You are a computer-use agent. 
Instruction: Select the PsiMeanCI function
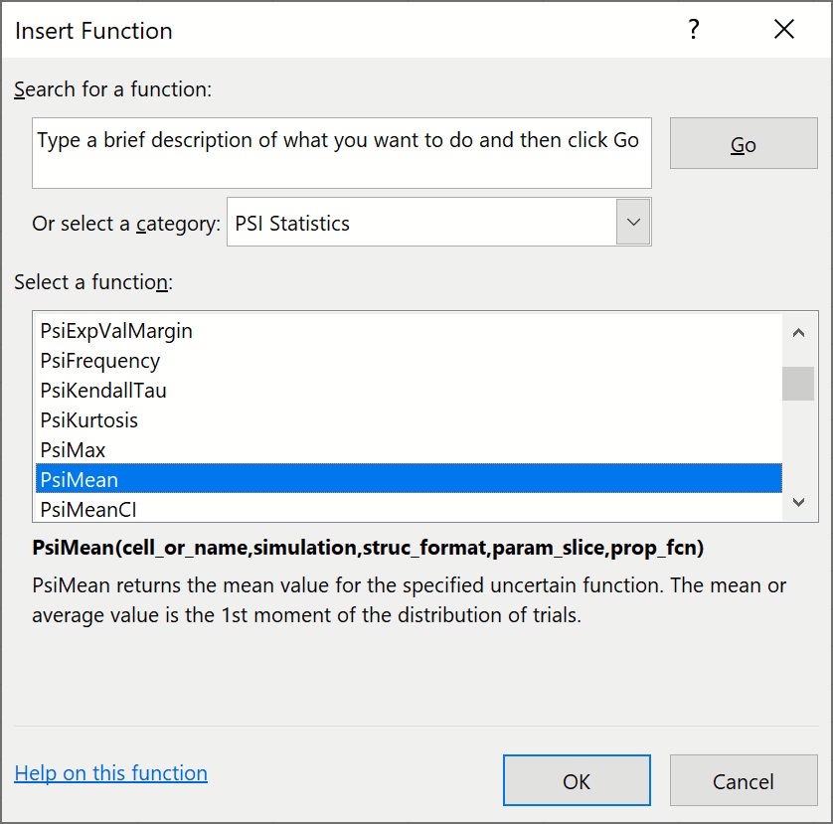click(87, 509)
